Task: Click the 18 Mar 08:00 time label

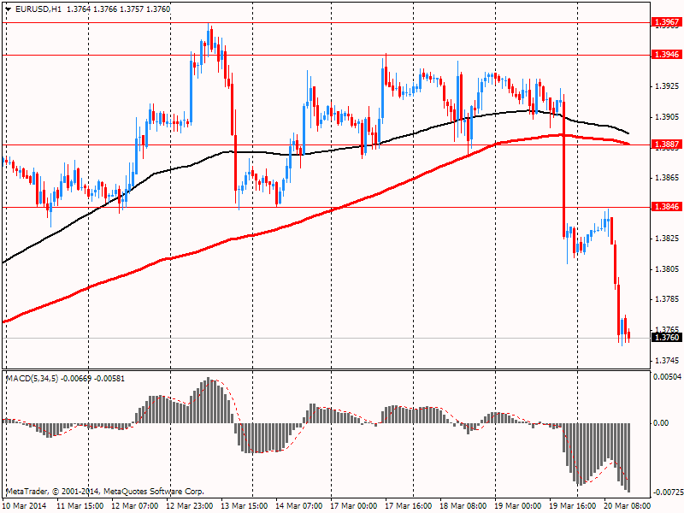Action: point(463,506)
